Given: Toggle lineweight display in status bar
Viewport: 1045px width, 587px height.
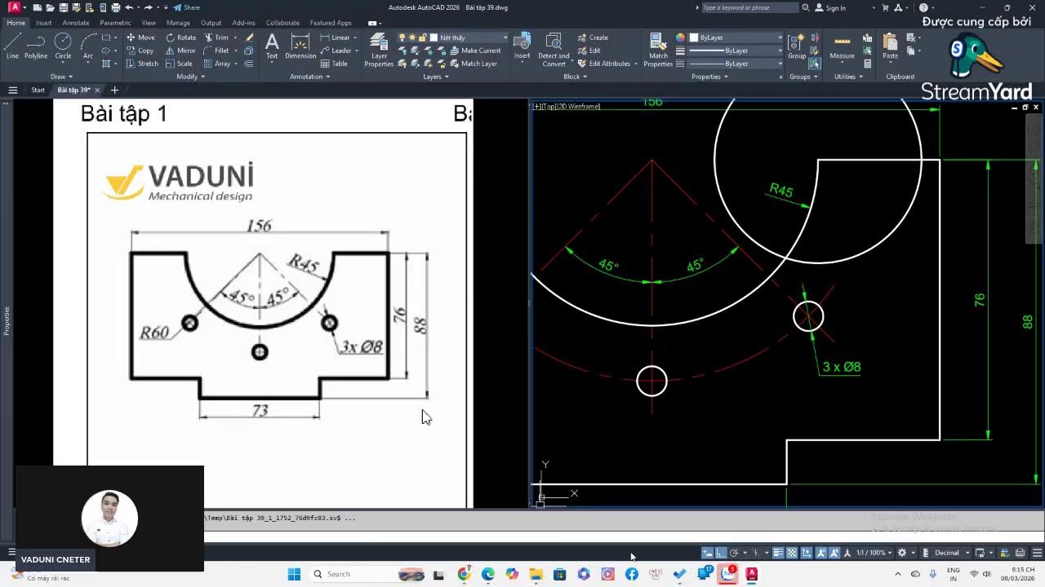Looking at the screenshot, I should [778, 553].
